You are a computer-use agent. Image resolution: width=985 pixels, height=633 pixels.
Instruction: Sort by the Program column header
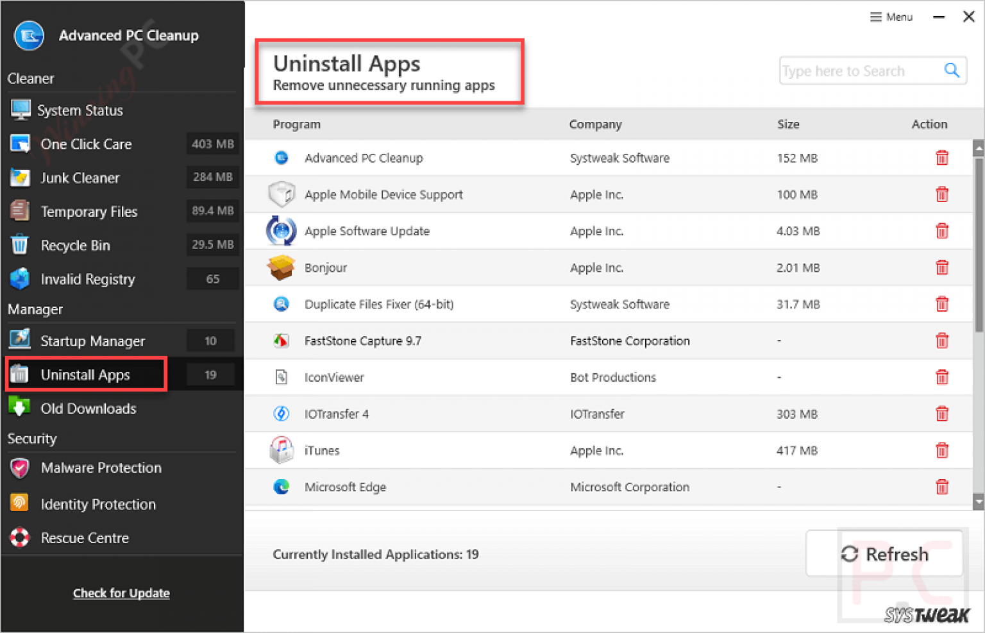[x=297, y=124]
